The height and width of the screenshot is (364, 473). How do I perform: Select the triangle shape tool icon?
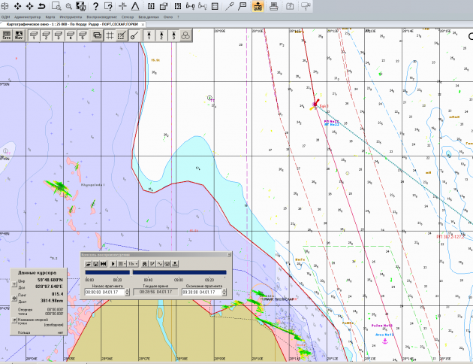(136, 6)
